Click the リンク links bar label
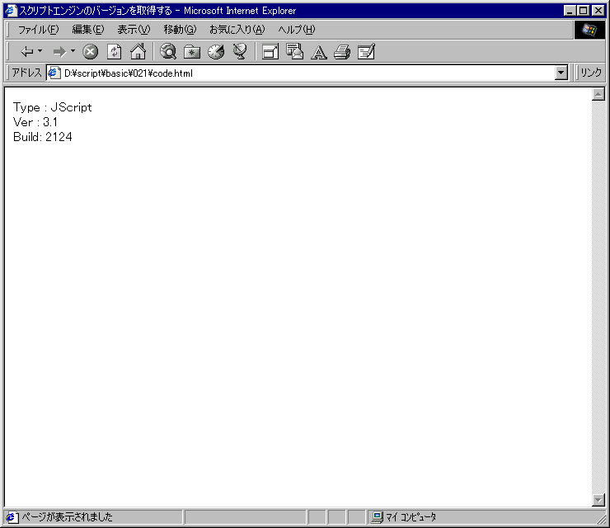Viewport: 610px width, 528px height. pyautogui.click(x=591, y=73)
